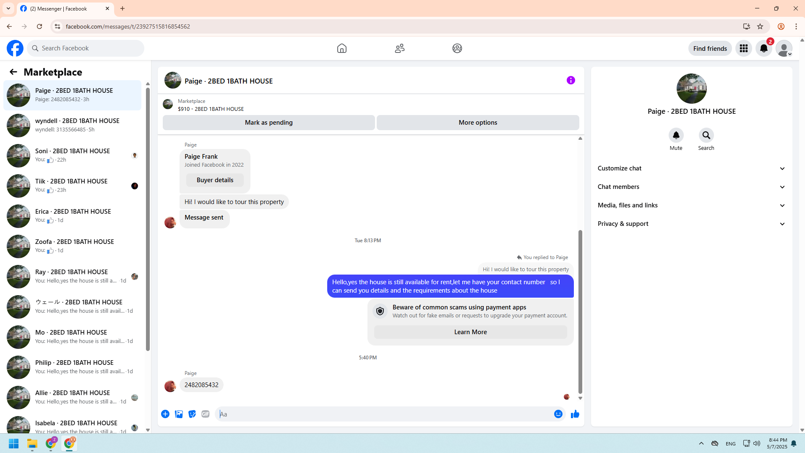Install app icon in address bar
The width and height of the screenshot is (805, 453).
(747, 26)
